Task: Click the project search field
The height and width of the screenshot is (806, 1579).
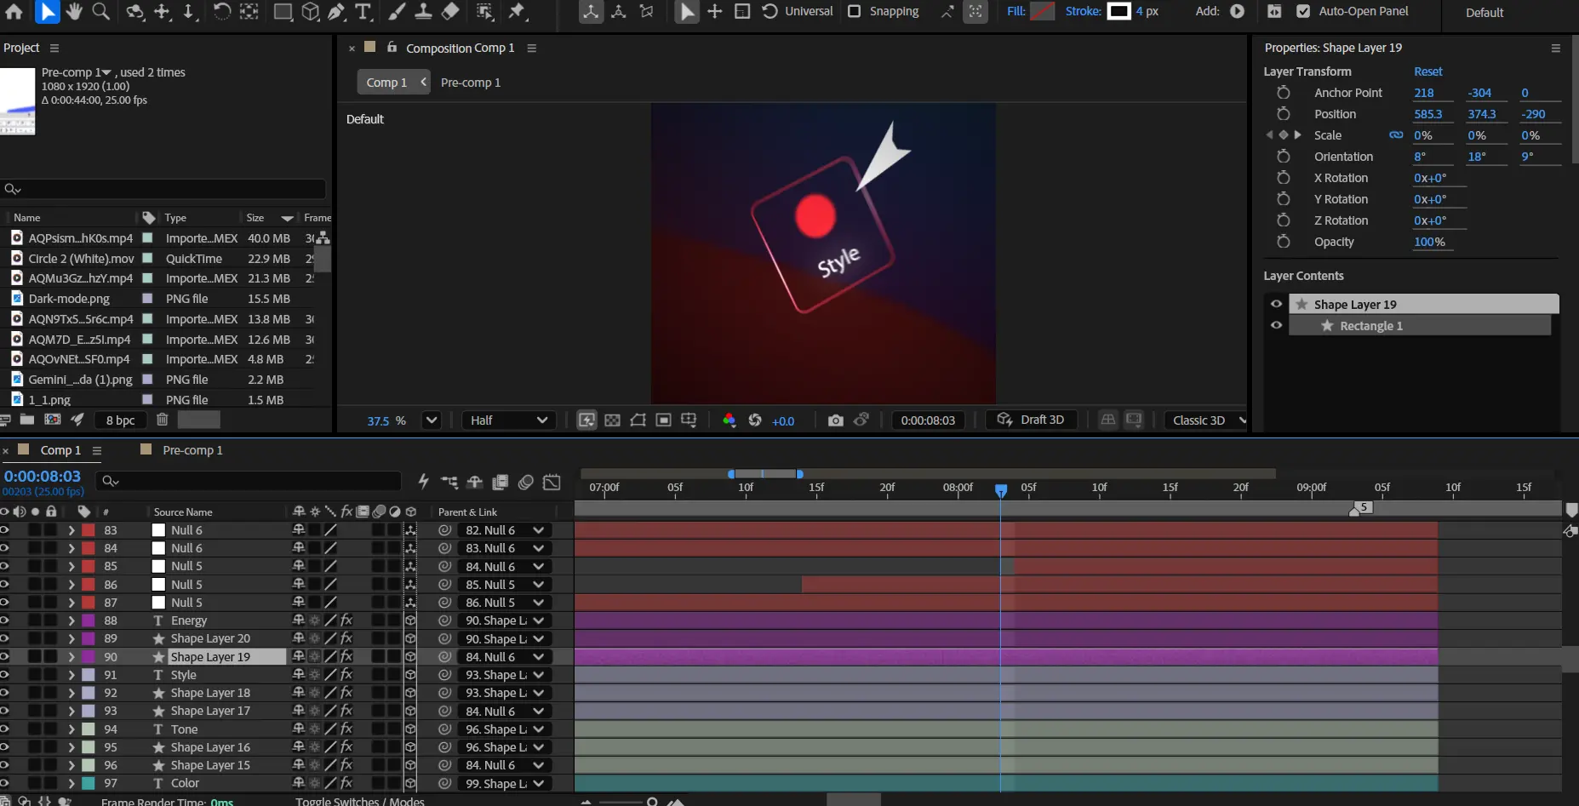Action: 170,189
